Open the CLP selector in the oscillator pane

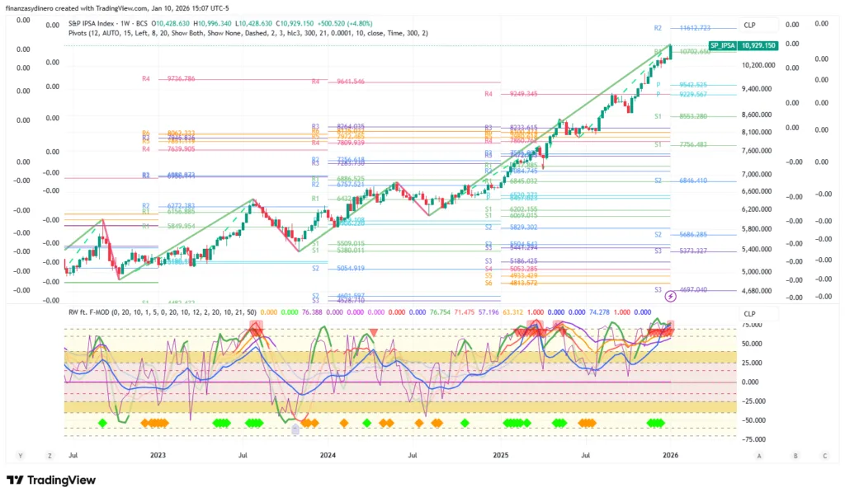click(x=749, y=313)
